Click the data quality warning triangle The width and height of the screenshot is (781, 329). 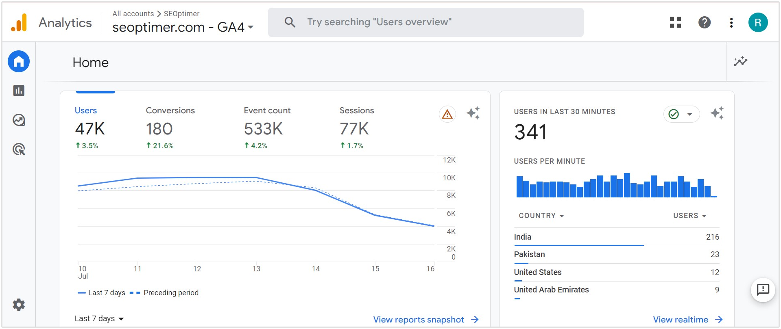pos(447,114)
